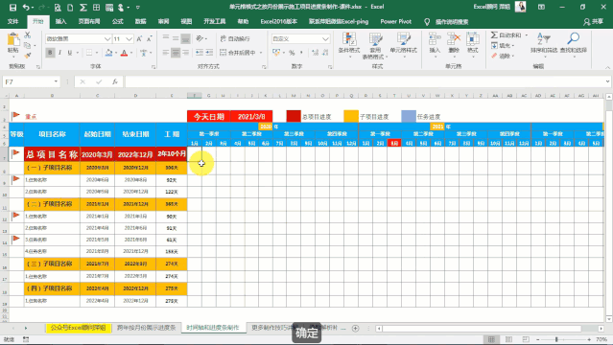This screenshot has width=613, height=345.
Task: Click the Cut scissors icon
Action: [28, 35]
